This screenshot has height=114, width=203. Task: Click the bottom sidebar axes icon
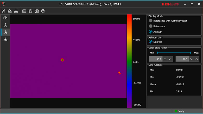pyautogui.click(x=5, y=39)
